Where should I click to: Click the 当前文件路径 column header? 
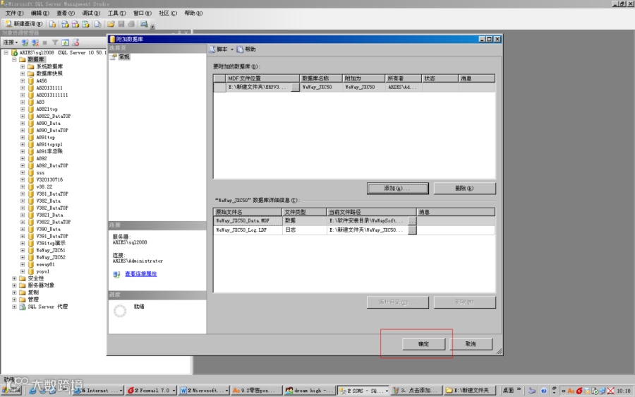point(371,212)
